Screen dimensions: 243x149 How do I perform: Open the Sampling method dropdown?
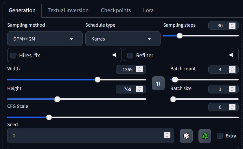pyautogui.click(x=45, y=39)
